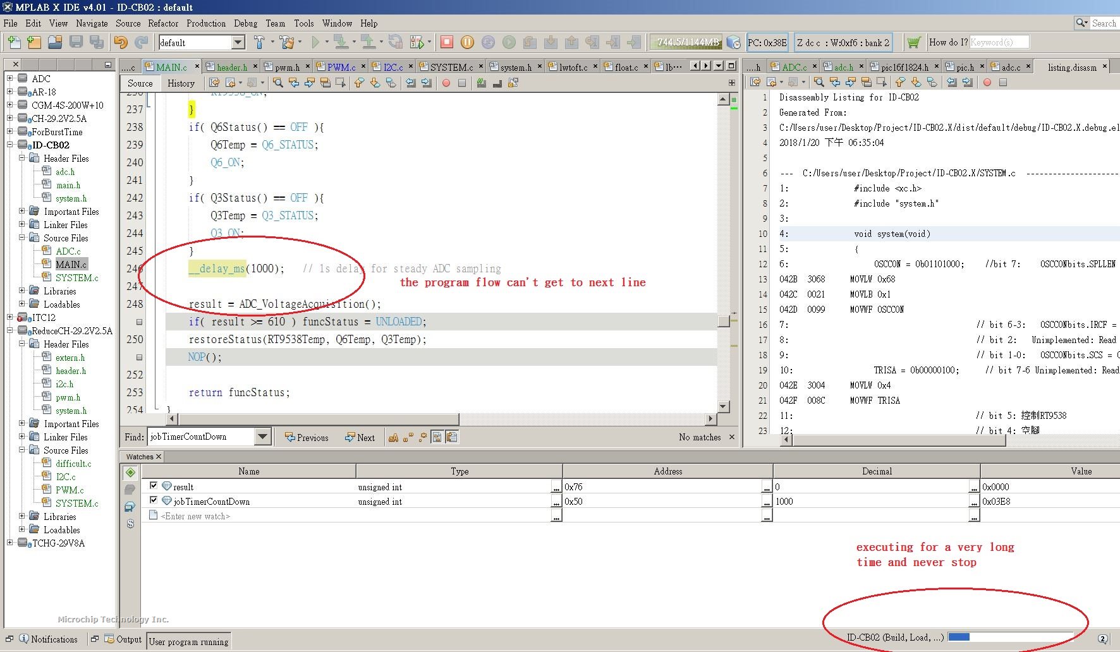Open the Debug menu

click(245, 23)
